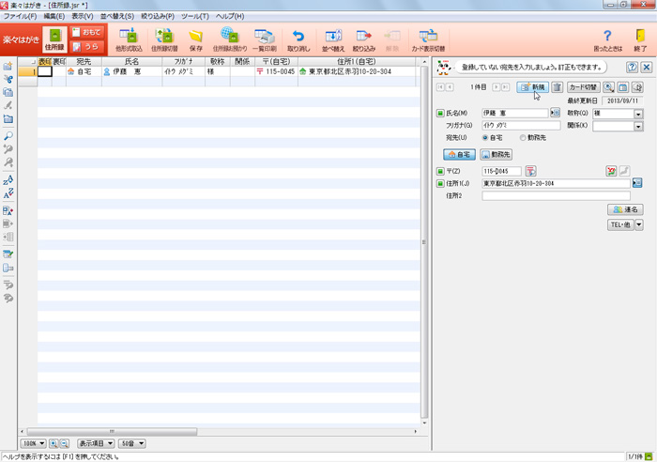Open the 表示項目 dropdown at bottom

[95, 443]
